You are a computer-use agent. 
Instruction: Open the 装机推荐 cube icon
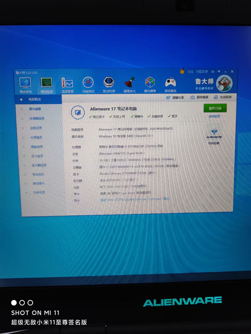150,84
